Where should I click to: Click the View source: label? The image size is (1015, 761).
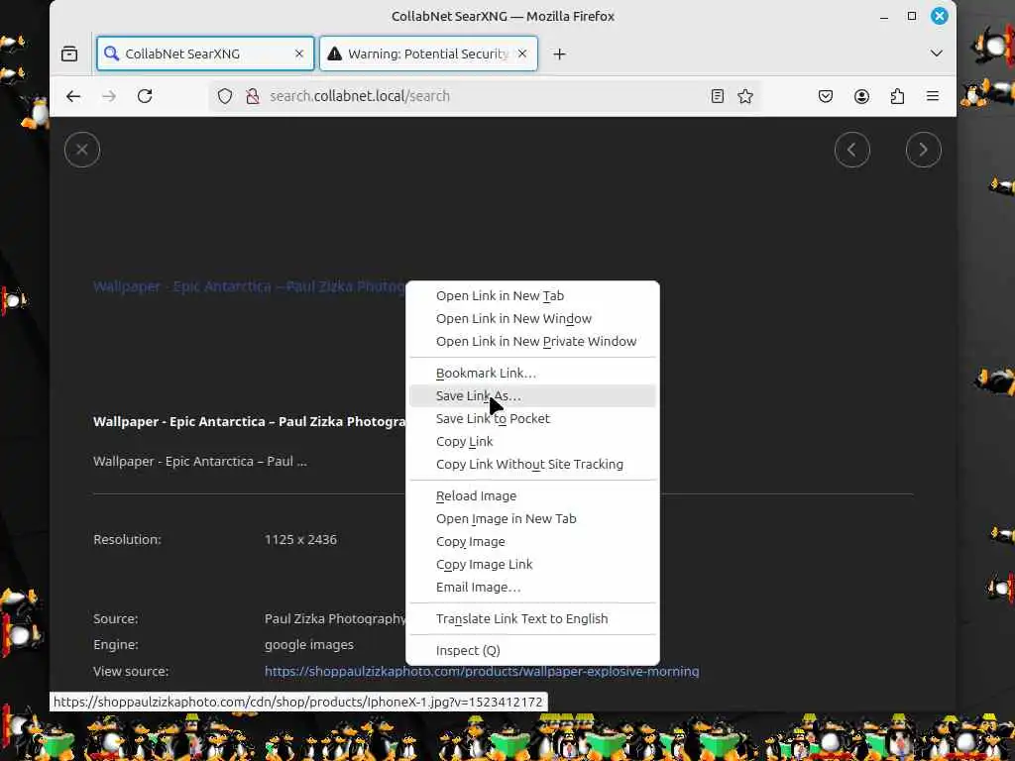click(131, 671)
